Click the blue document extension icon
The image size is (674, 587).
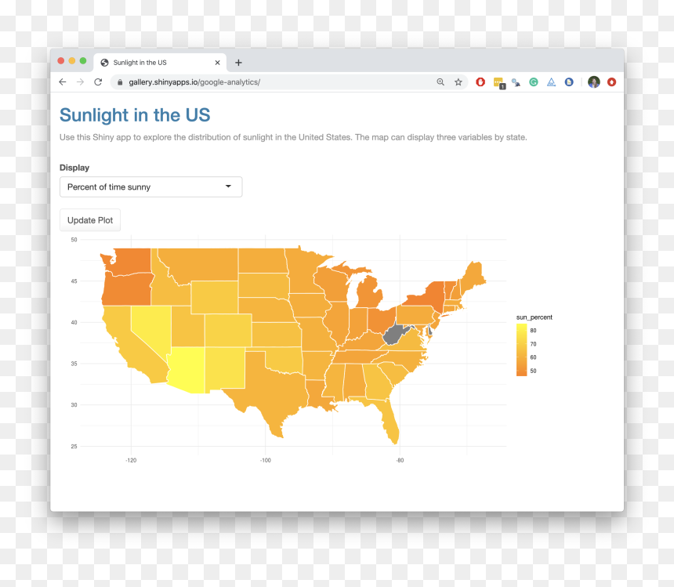pyautogui.click(x=569, y=82)
